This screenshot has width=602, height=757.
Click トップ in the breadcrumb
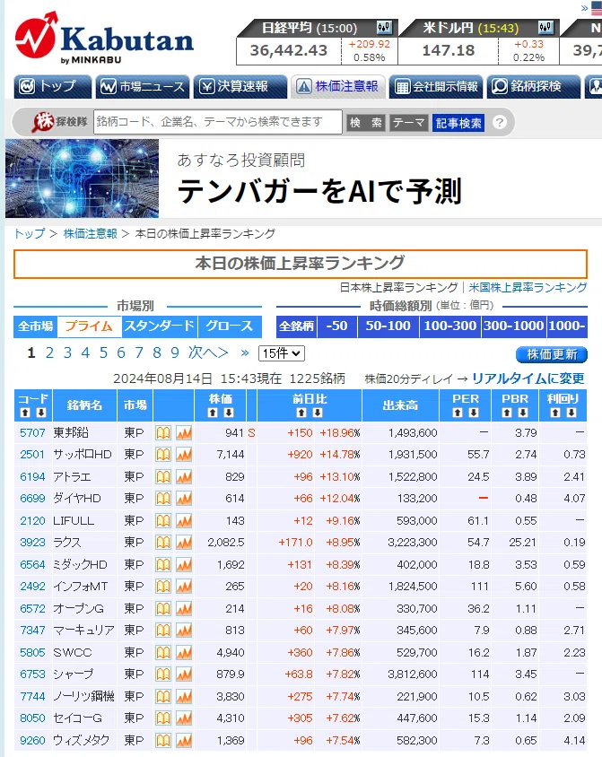(x=30, y=234)
